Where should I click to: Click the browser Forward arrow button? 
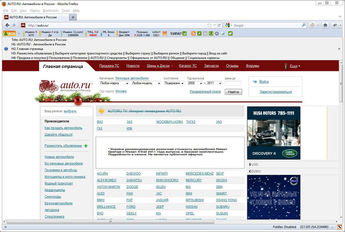[14, 25]
